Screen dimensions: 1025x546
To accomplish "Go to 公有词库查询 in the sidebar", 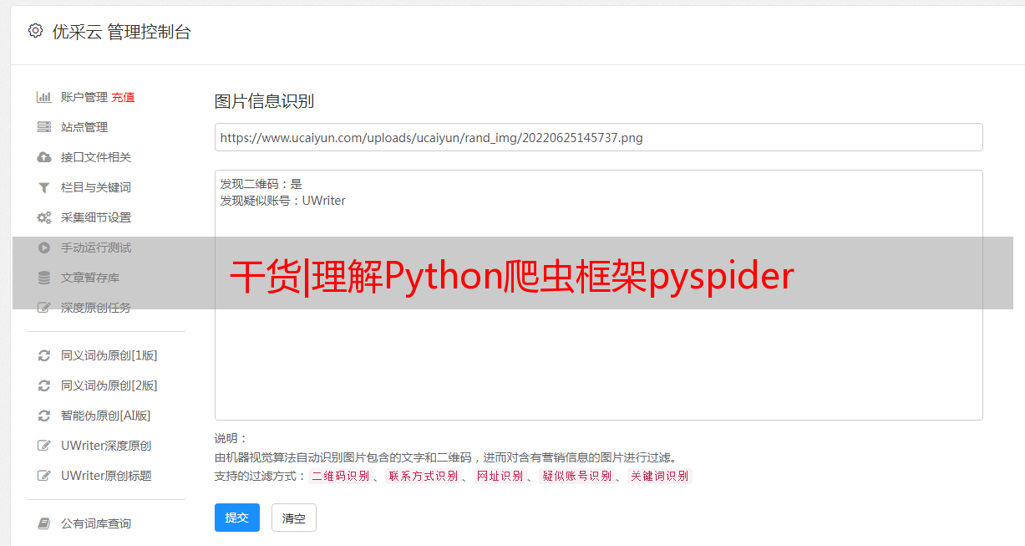I will pyautogui.click(x=96, y=523).
